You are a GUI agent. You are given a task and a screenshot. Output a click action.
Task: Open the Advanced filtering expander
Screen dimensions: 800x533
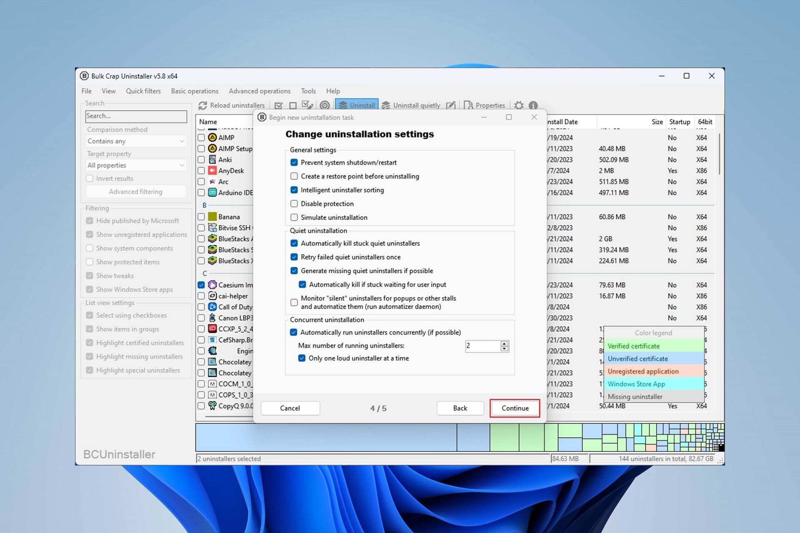coord(136,192)
